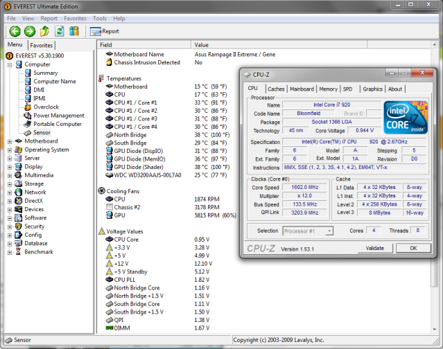This screenshot has height=349, width=443.
Task: Open the File menu
Action: tap(11, 18)
